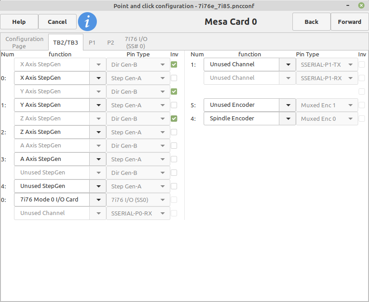Tick Inv for Unused StepGen Step Gen-A
The height and width of the screenshot is (302, 369).
pos(174,186)
